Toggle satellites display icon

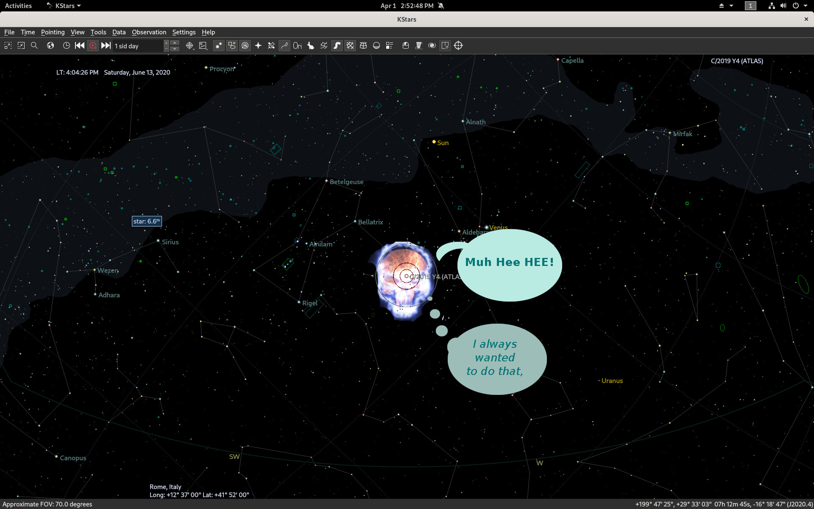(271, 45)
